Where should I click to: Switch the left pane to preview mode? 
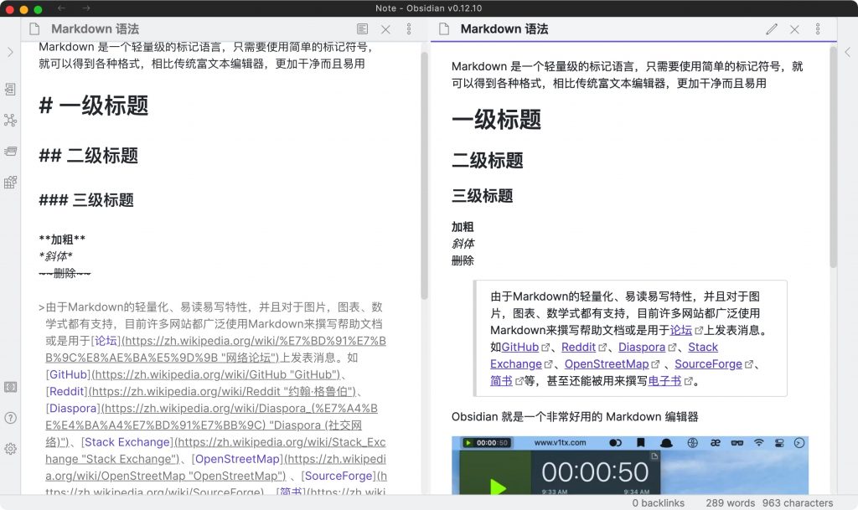point(362,29)
